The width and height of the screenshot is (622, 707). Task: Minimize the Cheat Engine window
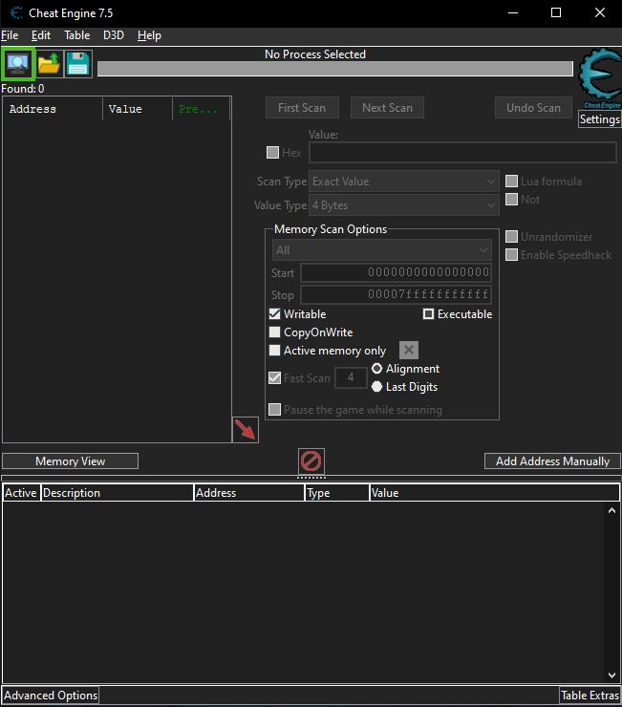pyautogui.click(x=513, y=12)
